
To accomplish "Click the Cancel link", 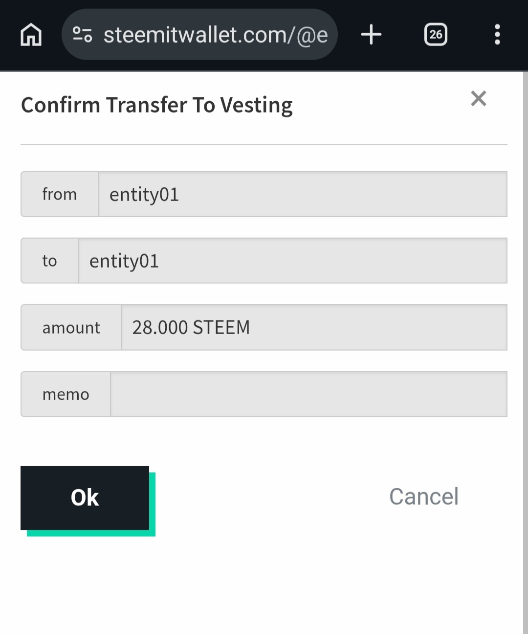I will point(423,497).
